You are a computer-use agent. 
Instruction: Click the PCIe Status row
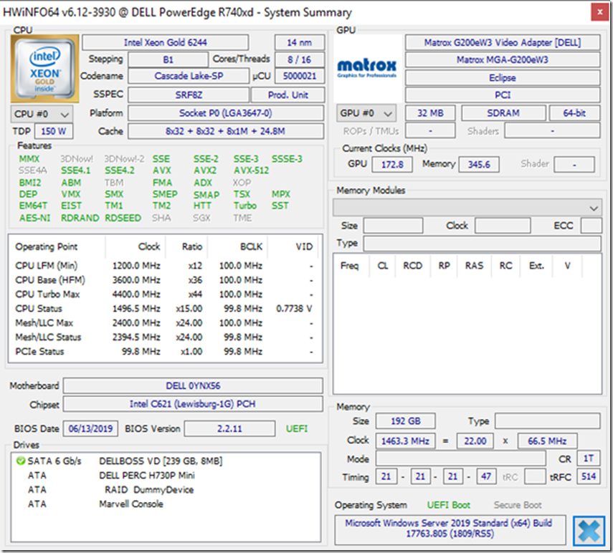pyautogui.click(x=165, y=352)
